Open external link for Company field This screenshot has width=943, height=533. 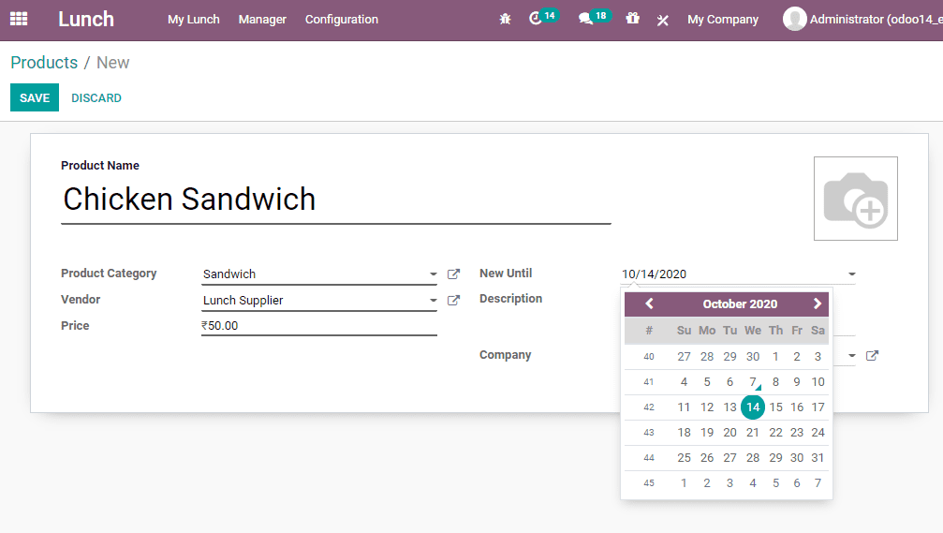point(872,356)
